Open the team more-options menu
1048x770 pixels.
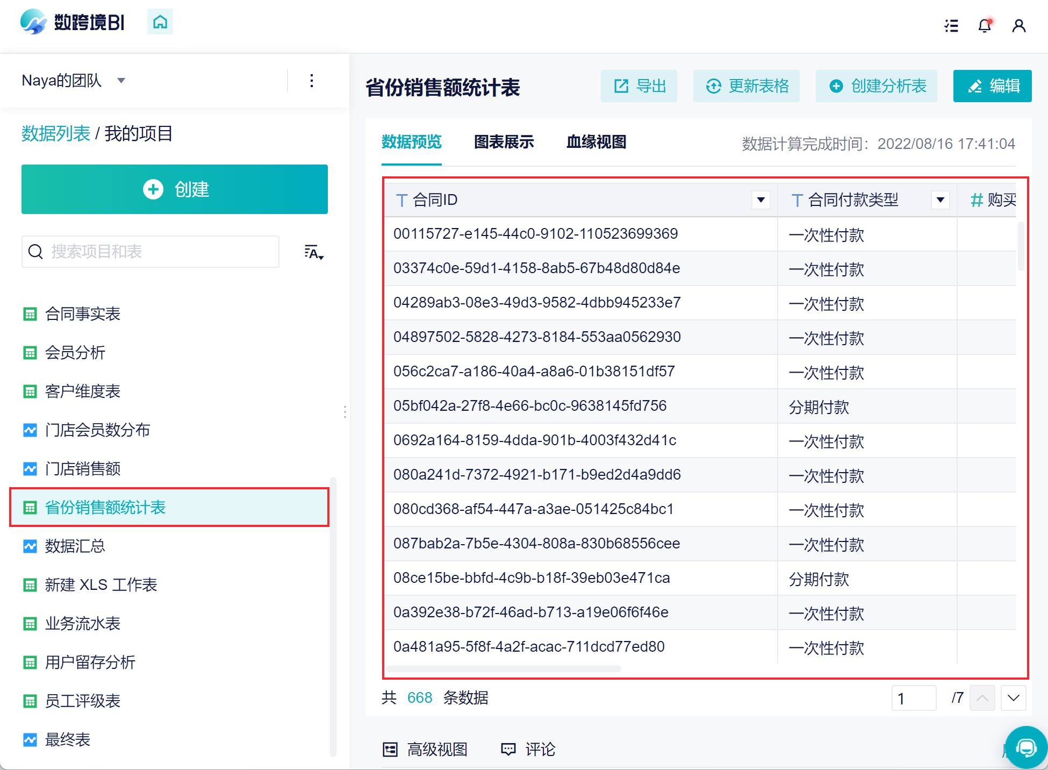(x=312, y=81)
